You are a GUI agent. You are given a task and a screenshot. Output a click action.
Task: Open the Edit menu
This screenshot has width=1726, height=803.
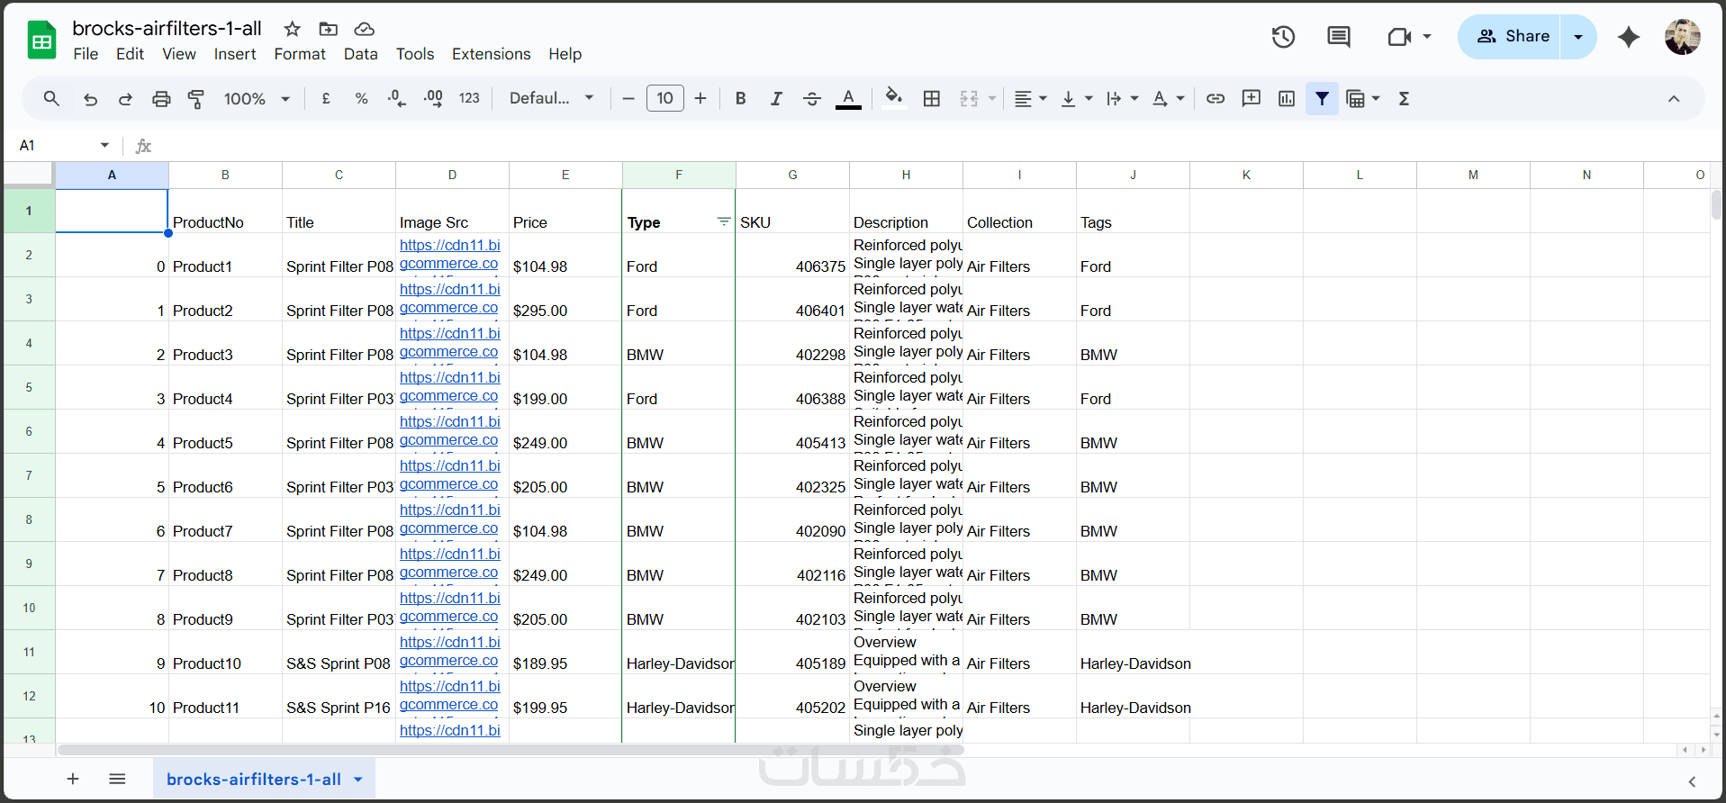(x=130, y=54)
